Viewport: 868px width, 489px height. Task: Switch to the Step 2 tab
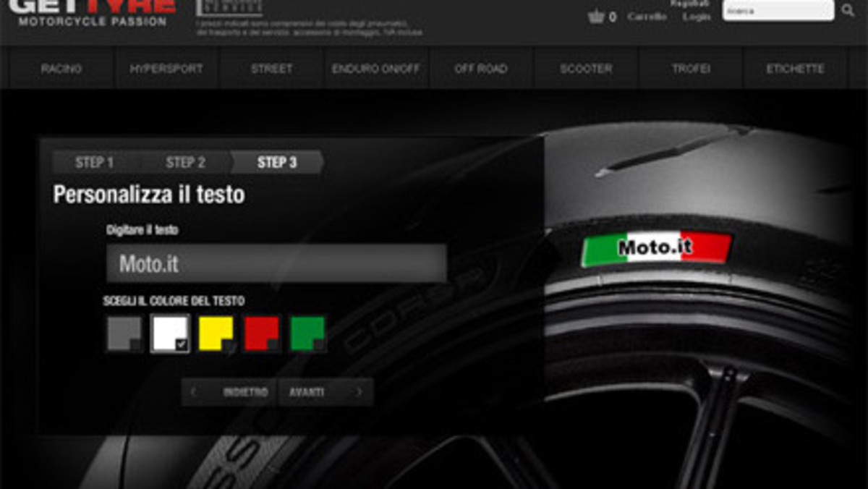pos(186,163)
